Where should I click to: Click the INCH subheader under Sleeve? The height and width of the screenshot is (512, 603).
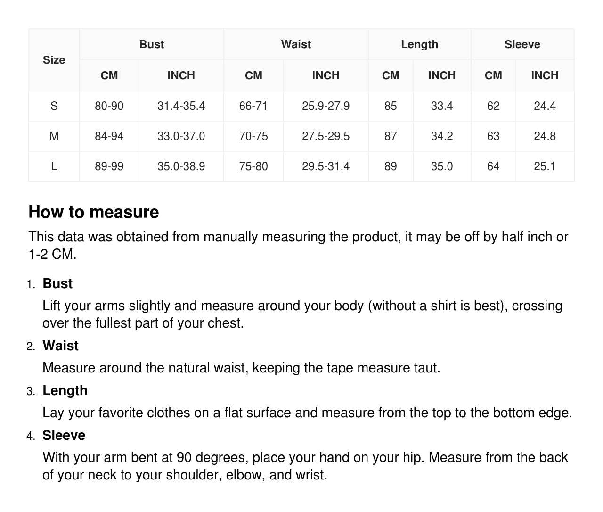[x=545, y=75]
